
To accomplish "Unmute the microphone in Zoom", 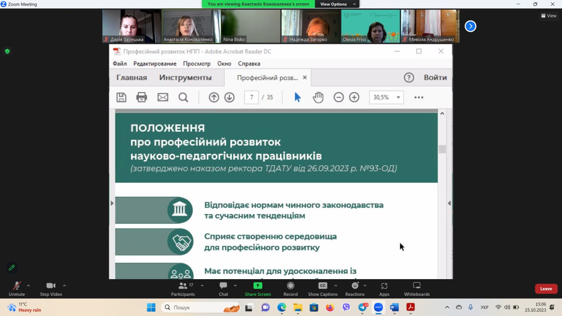I will (17, 289).
